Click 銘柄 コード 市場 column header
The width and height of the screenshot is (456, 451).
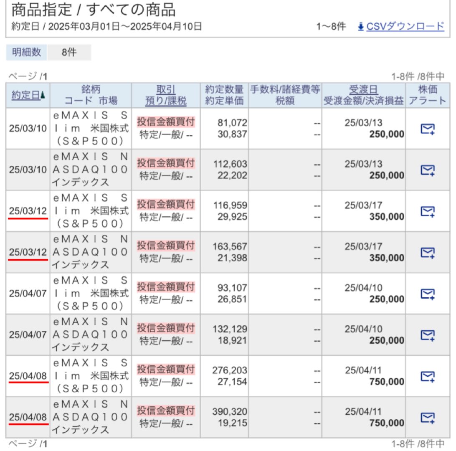(x=91, y=95)
